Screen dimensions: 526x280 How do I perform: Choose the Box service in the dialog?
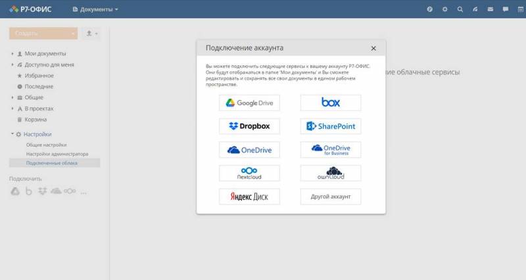click(331, 103)
